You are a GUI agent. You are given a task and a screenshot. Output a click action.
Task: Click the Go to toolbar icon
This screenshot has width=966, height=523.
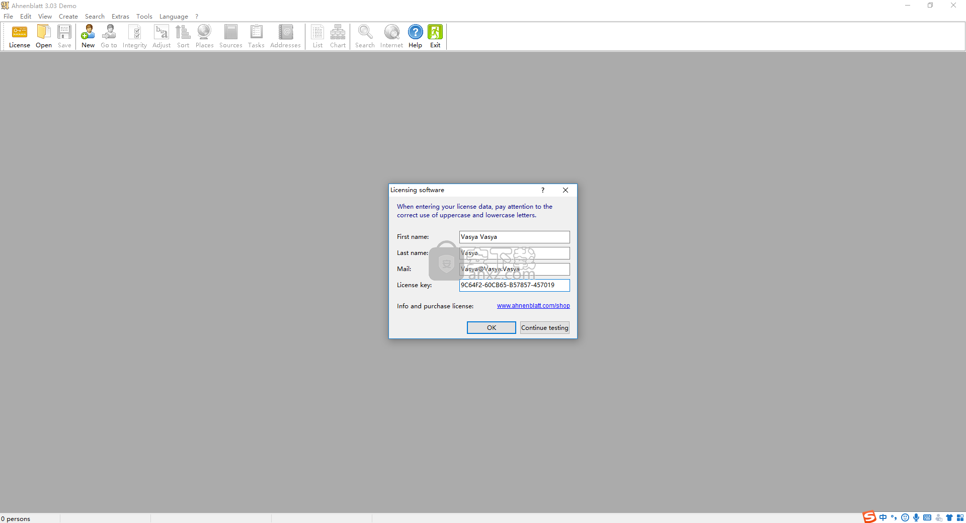109,36
